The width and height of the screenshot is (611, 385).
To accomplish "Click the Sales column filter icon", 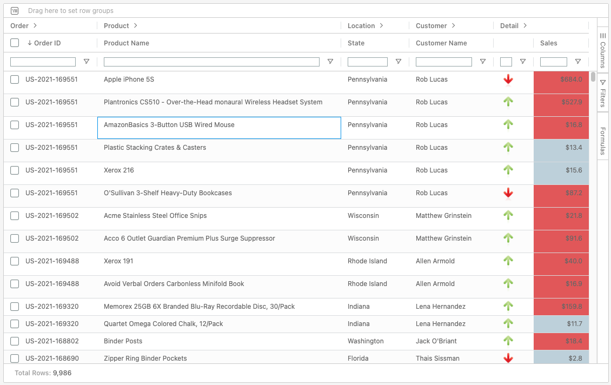I will click(578, 62).
